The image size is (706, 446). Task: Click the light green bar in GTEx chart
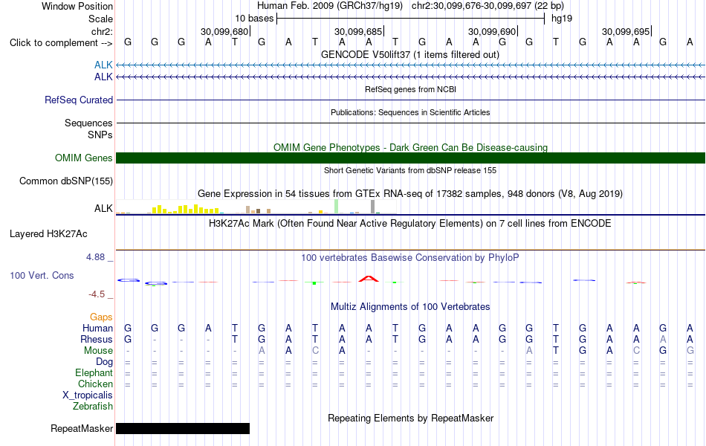tap(337, 207)
